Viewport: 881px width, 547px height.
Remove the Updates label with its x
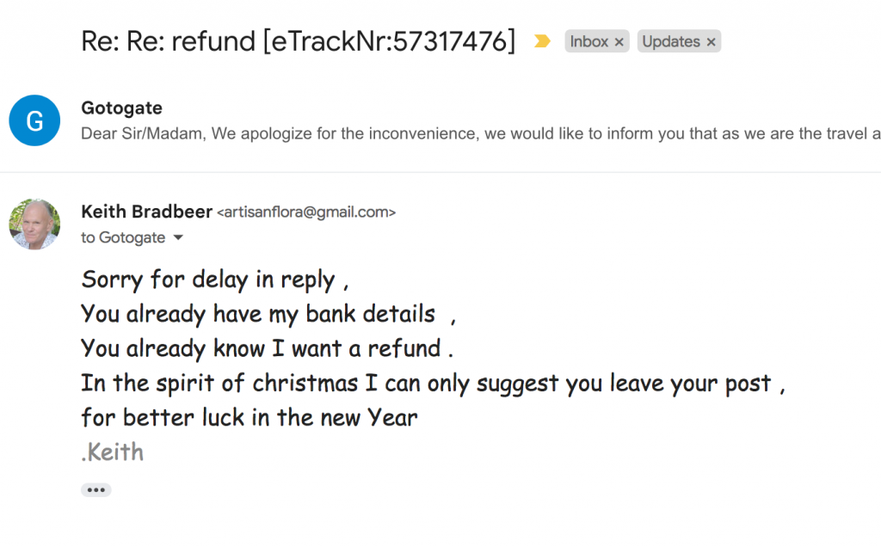[711, 41]
